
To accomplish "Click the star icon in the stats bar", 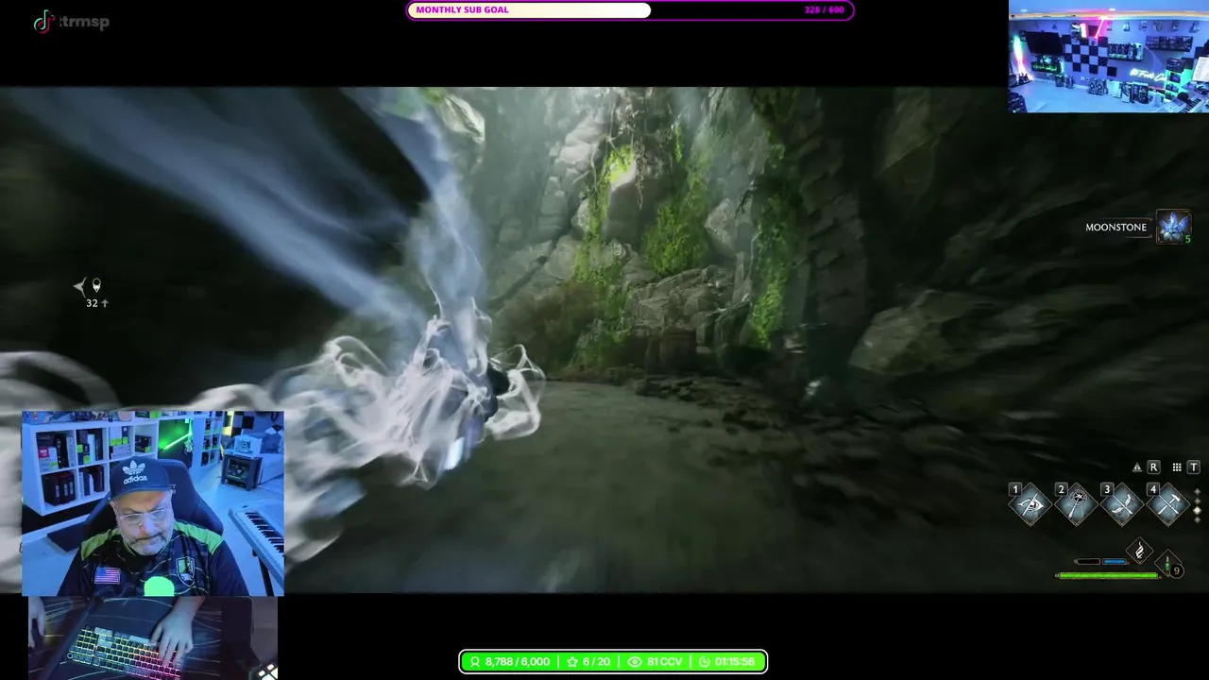I will click(x=572, y=662).
